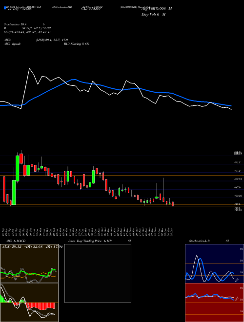The image size is (244, 322).
Task: Click the MACD histogram chart thumbnail
Action: point(29,302)
